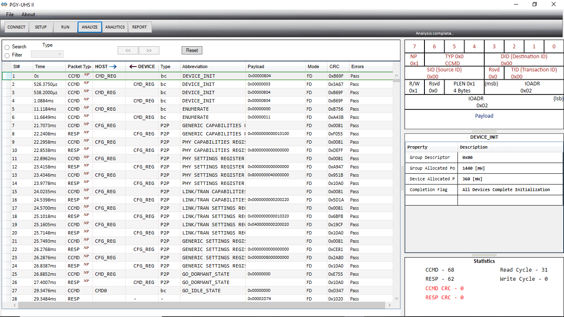The height and width of the screenshot is (317, 564).
Task: Click the table scroll down arrow
Action: point(396,298)
